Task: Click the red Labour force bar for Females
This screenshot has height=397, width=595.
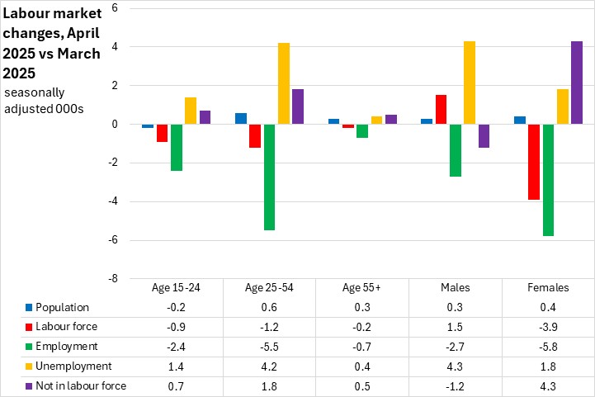Action: [533, 162]
